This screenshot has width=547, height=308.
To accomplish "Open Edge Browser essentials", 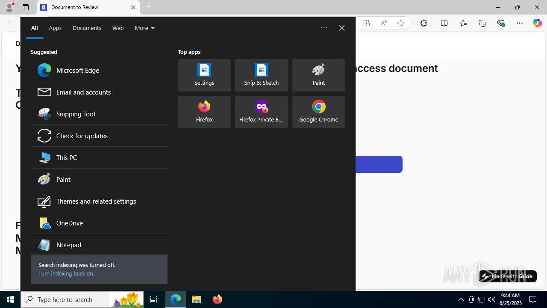I will [501, 23].
